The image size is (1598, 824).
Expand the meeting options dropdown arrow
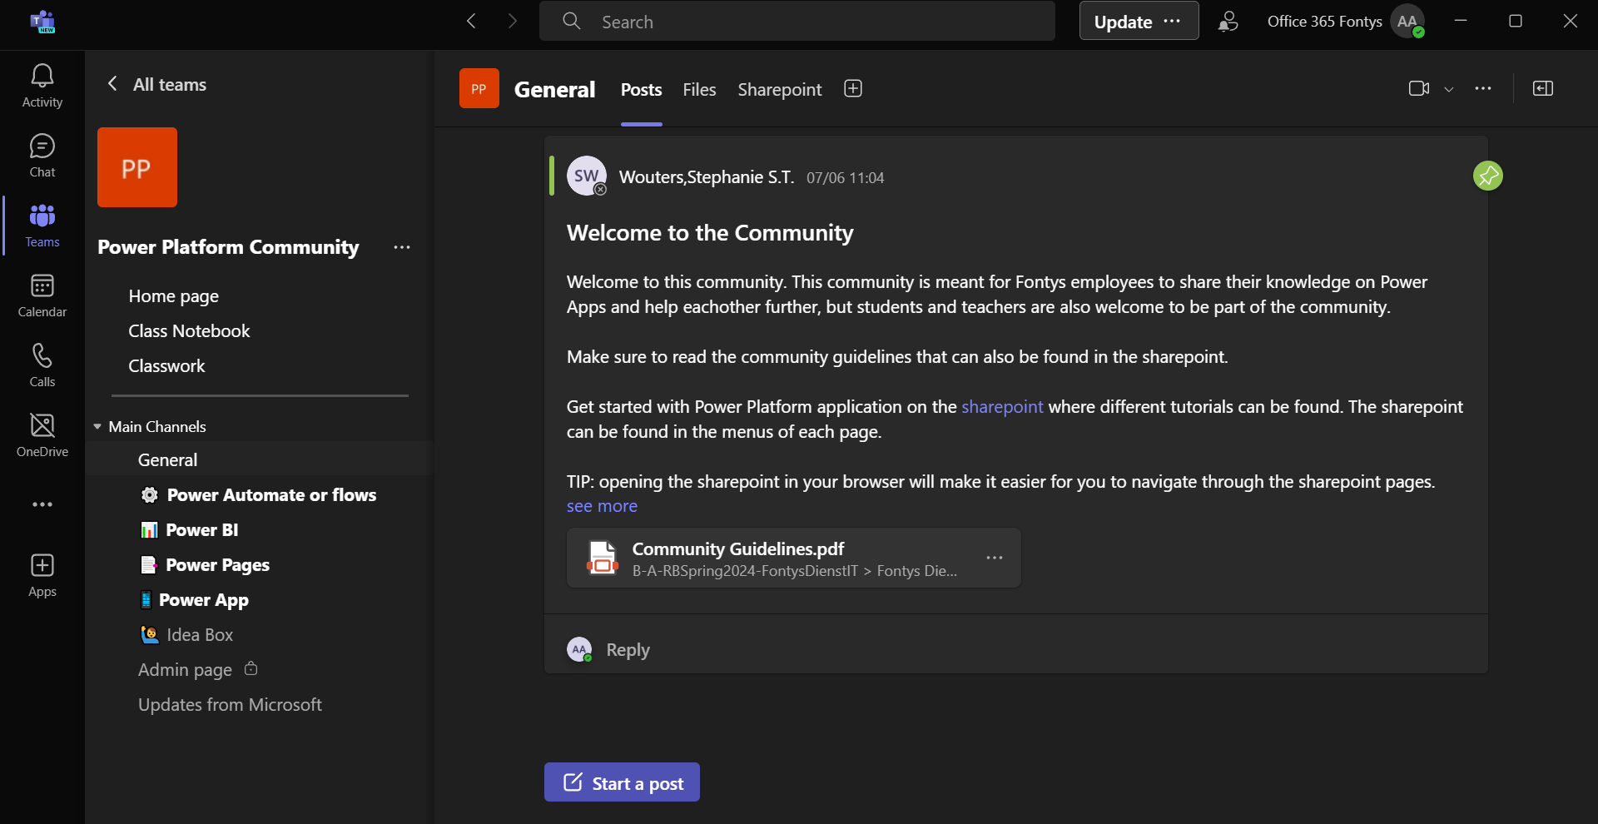[x=1449, y=89]
